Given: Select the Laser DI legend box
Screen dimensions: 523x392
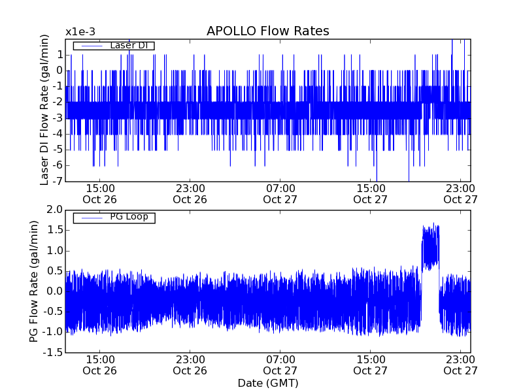Looking at the screenshot, I should [114, 46].
